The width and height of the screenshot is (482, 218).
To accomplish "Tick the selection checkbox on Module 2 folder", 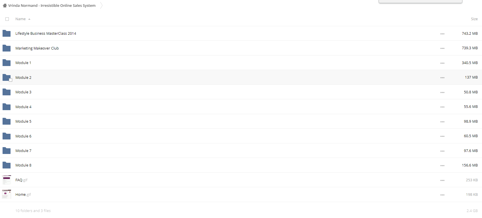I will click(x=11, y=80).
